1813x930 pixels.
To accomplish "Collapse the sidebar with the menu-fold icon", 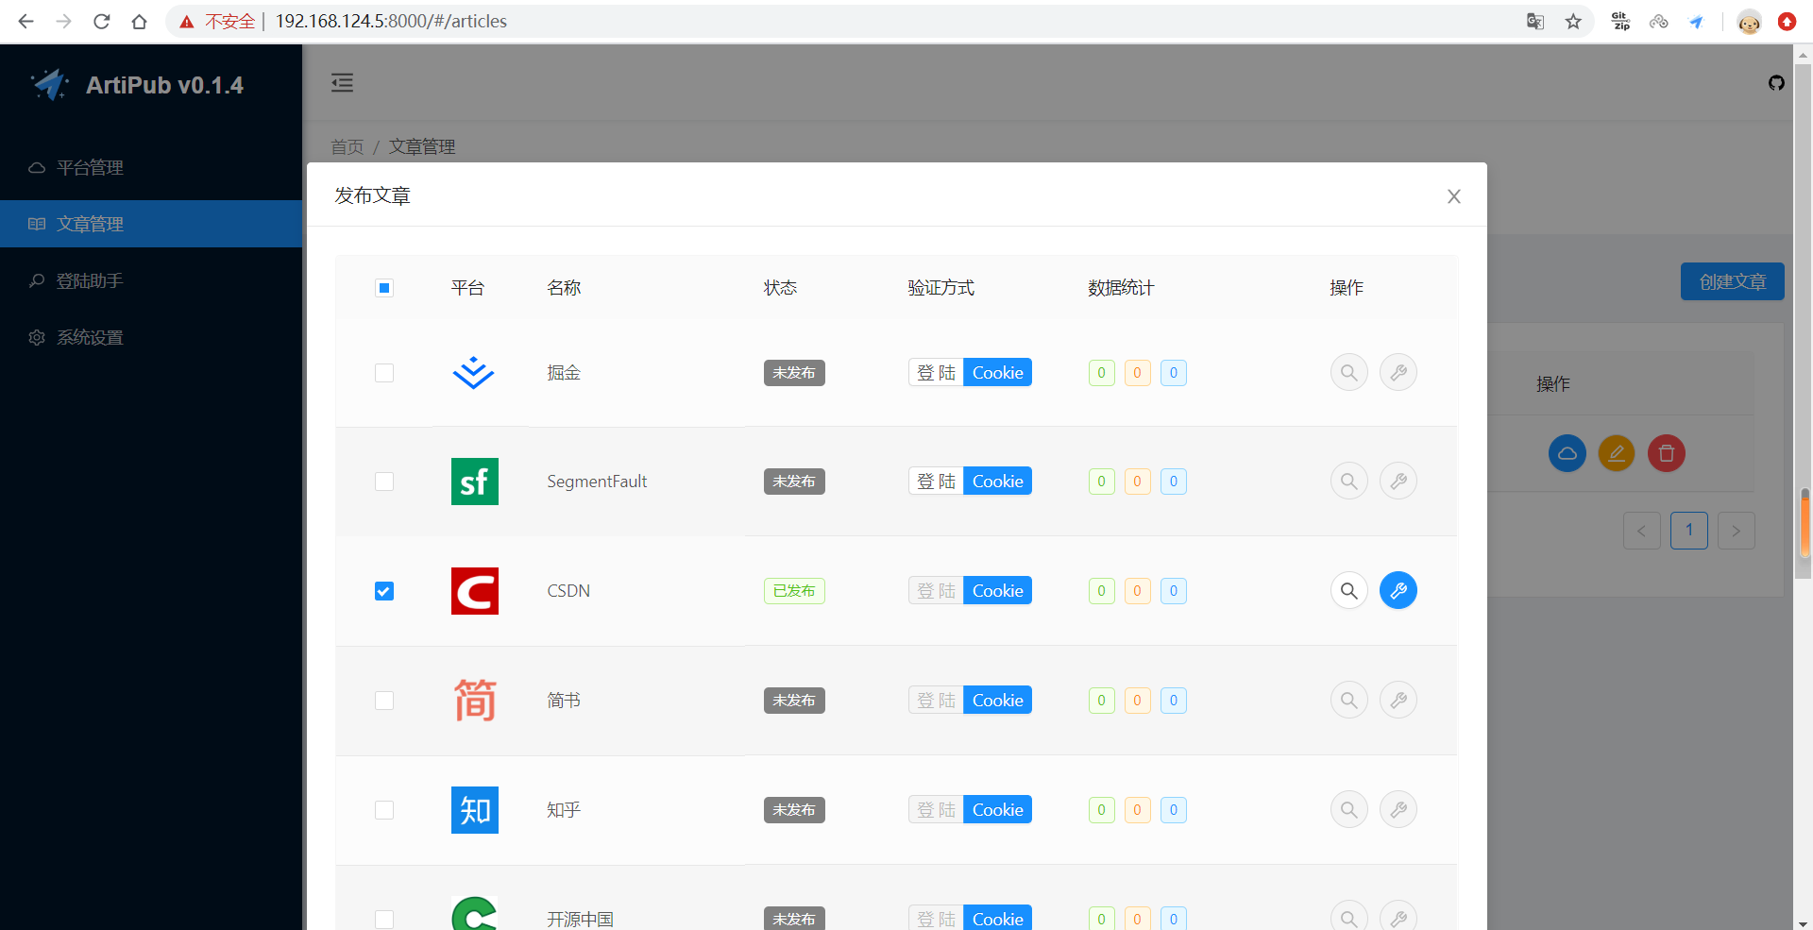I will (x=342, y=83).
